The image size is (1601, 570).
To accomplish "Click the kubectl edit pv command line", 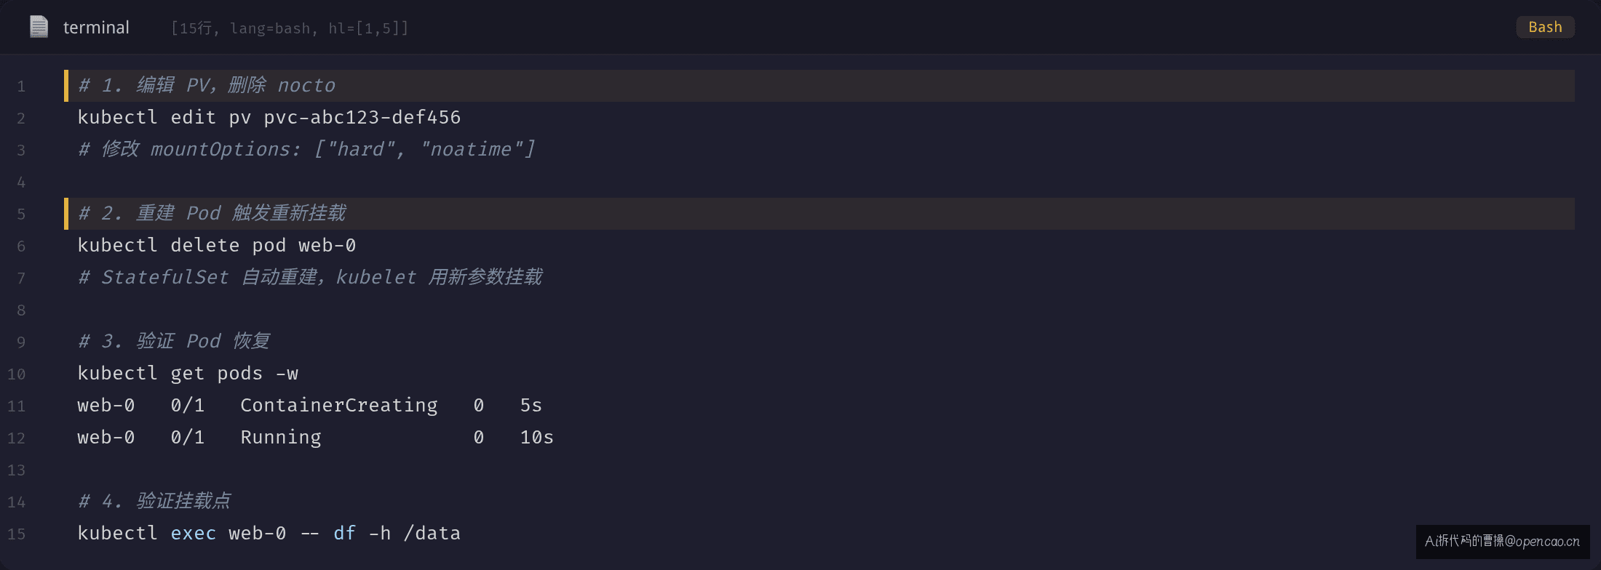I will click(x=269, y=118).
